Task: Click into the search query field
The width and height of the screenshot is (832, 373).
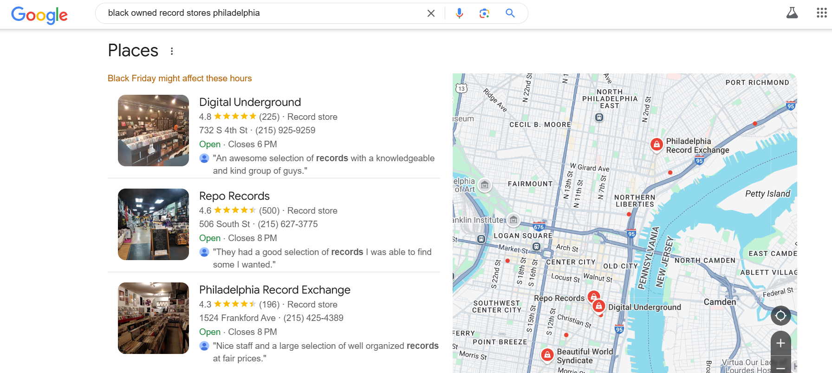Action: pos(260,13)
